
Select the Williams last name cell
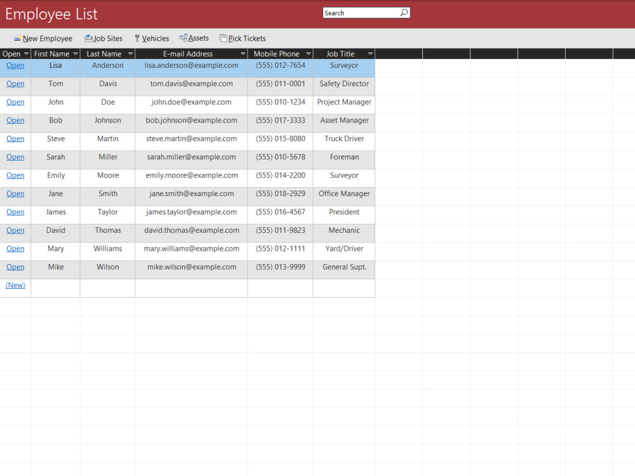tap(108, 251)
